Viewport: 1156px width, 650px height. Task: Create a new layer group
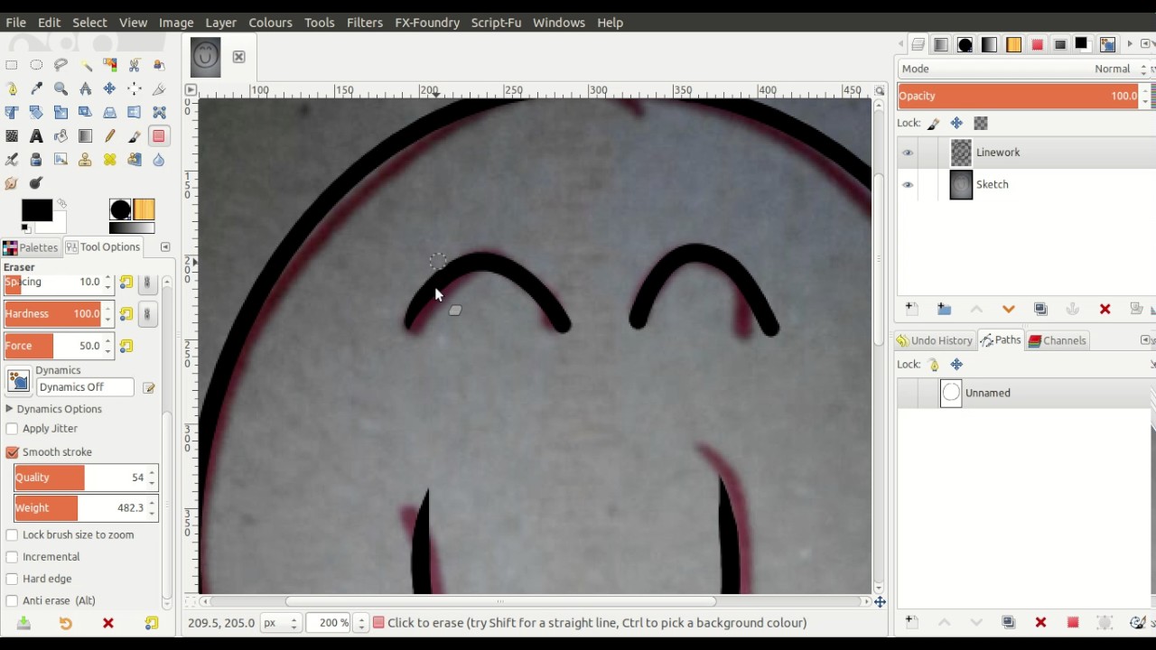[x=944, y=309]
